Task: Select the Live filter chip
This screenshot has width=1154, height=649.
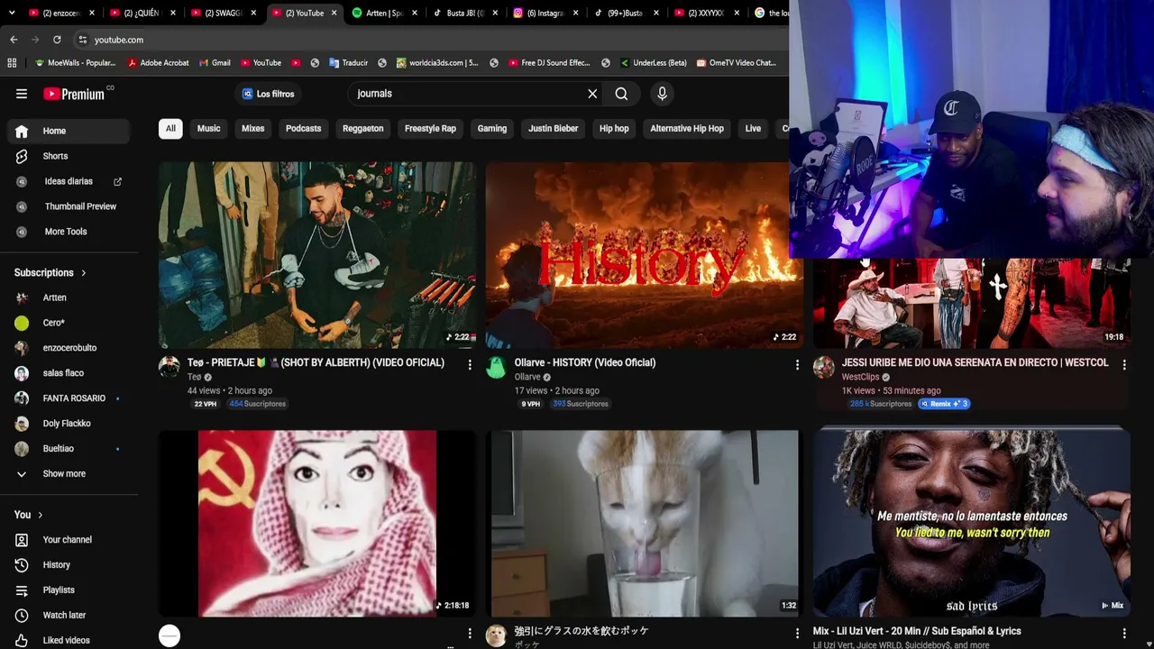Action: click(x=753, y=128)
